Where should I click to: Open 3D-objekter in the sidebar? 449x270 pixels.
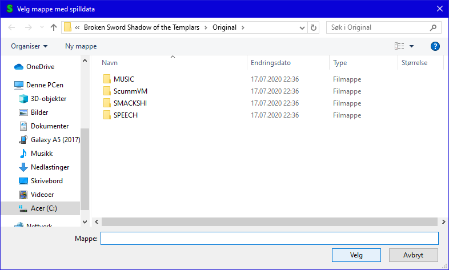coord(42,99)
